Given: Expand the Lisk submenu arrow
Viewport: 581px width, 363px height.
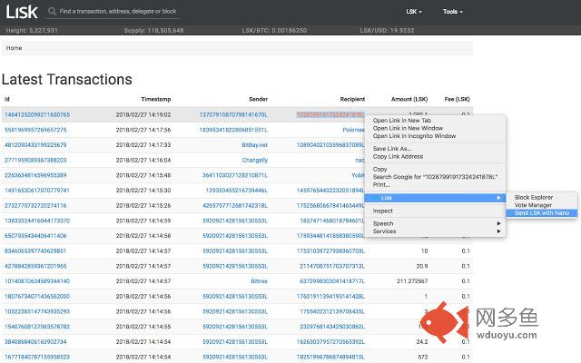Looking at the screenshot, I should click(x=498, y=198).
